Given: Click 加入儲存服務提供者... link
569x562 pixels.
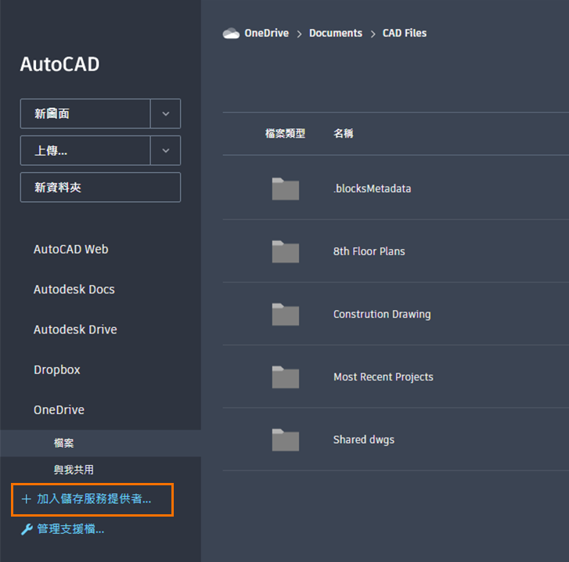Looking at the screenshot, I should 94,499.
